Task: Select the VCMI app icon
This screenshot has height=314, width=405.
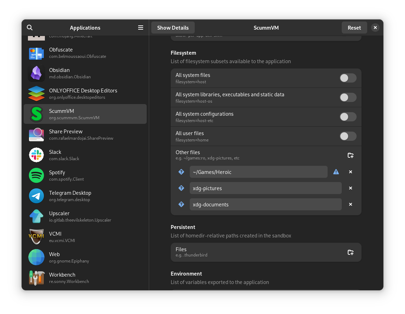Action: (x=36, y=237)
